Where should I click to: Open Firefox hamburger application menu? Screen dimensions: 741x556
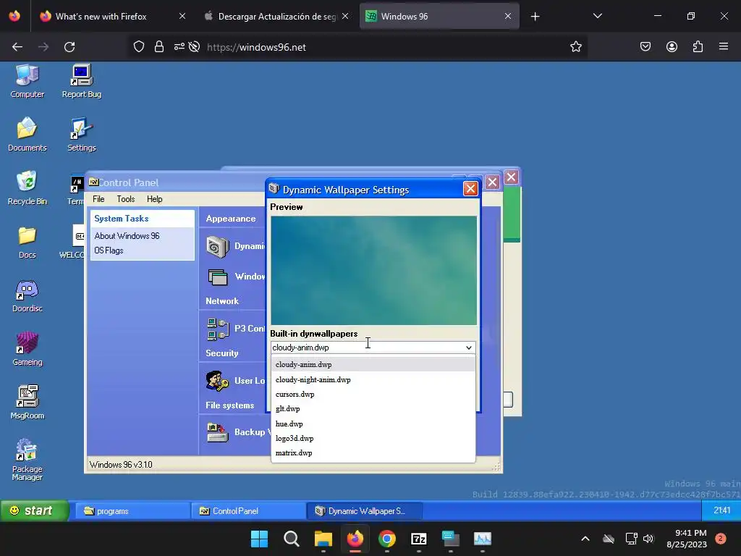(724, 46)
